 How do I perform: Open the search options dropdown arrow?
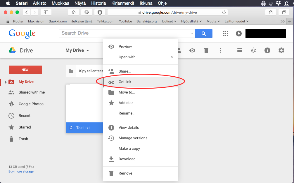coord(192,34)
